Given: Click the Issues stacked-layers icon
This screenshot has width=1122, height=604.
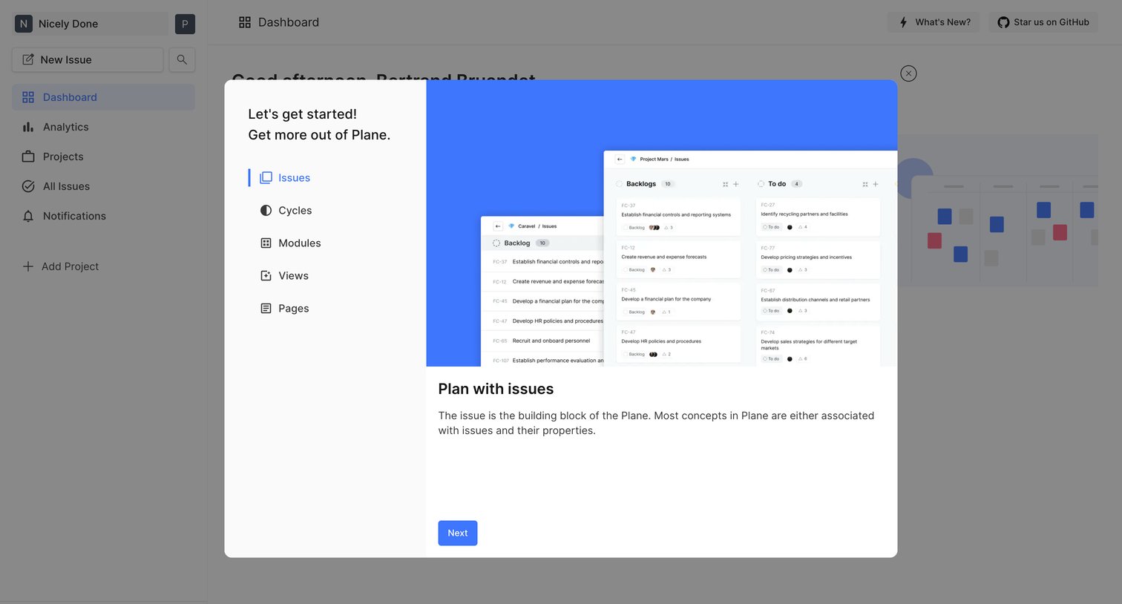Looking at the screenshot, I should 266,178.
